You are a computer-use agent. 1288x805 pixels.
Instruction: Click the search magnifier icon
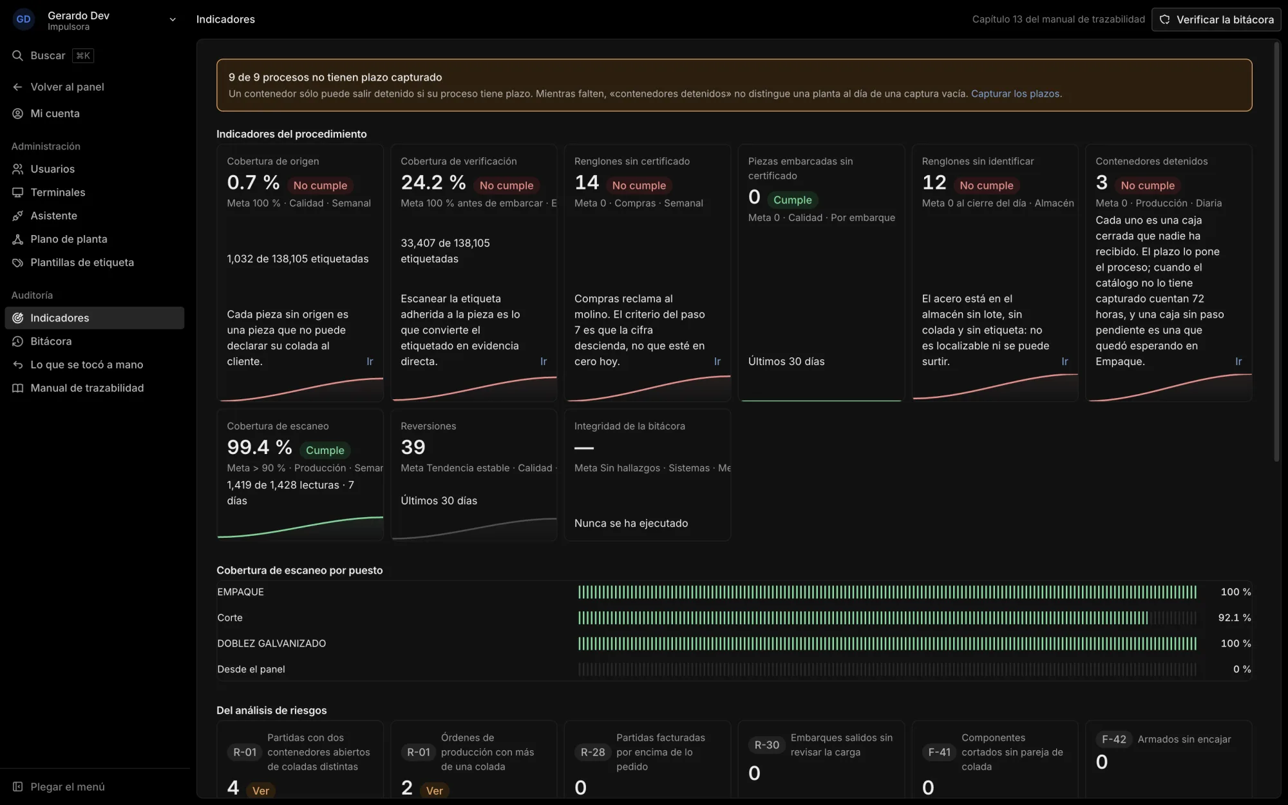pyautogui.click(x=17, y=55)
